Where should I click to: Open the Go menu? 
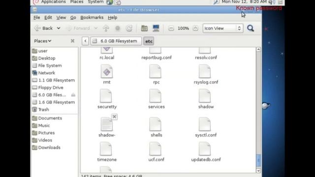tap(73, 18)
